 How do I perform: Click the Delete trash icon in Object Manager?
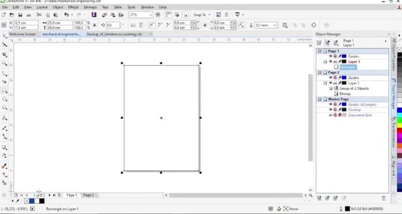(384, 198)
